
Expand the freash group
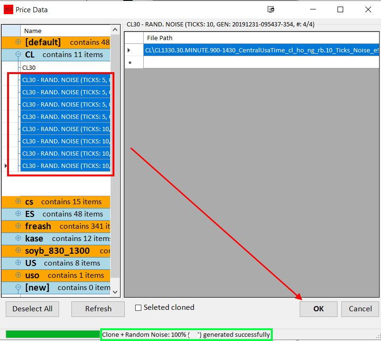[x=18, y=226]
